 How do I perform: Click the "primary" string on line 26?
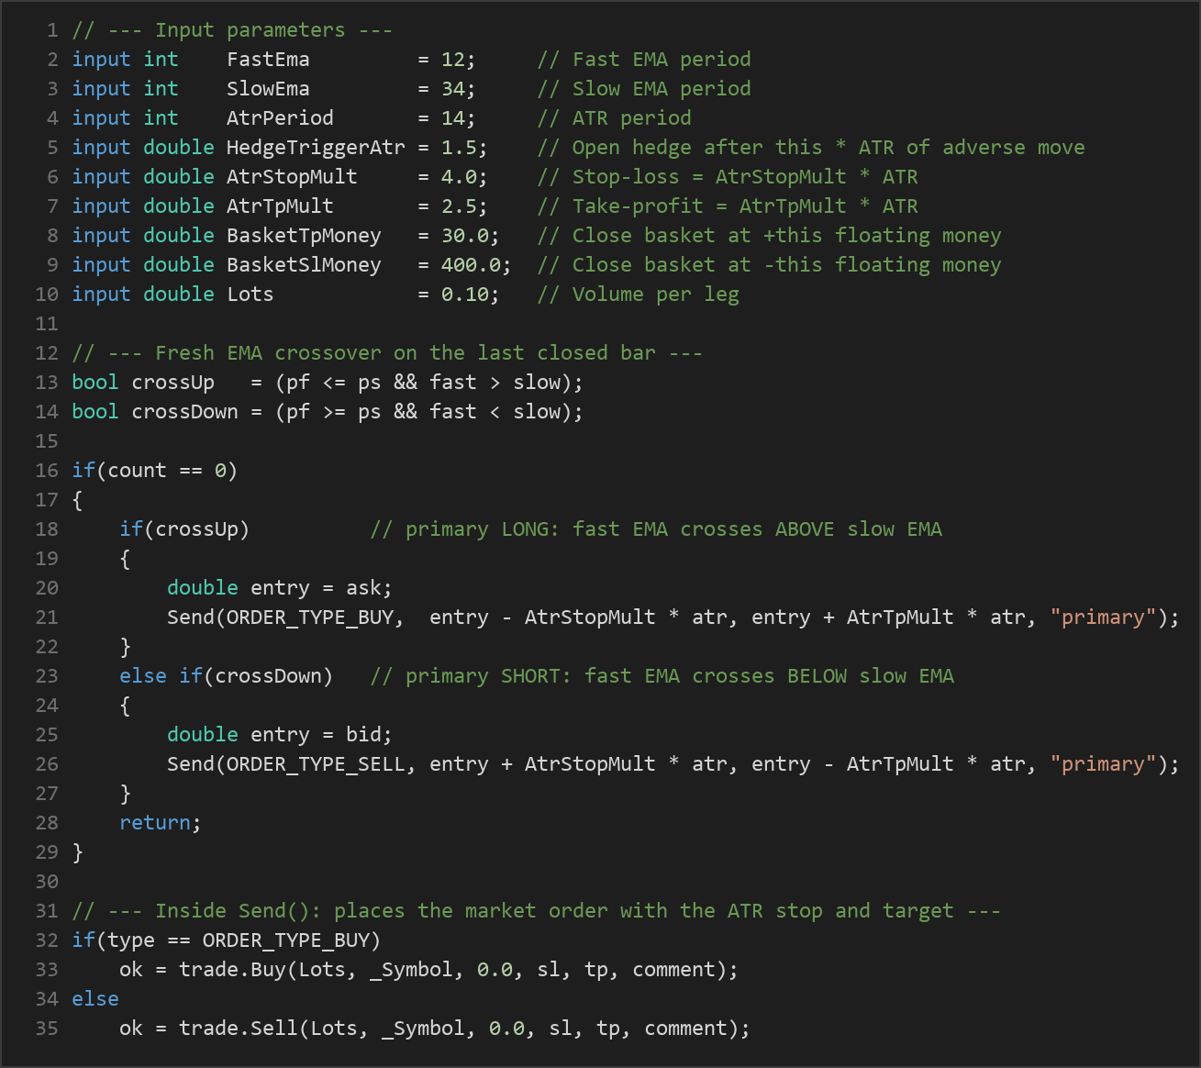pyautogui.click(x=1104, y=764)
